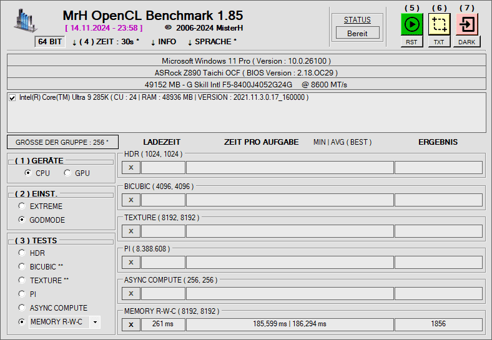
Task: Select PI test radio button
Action: point(22,294)
